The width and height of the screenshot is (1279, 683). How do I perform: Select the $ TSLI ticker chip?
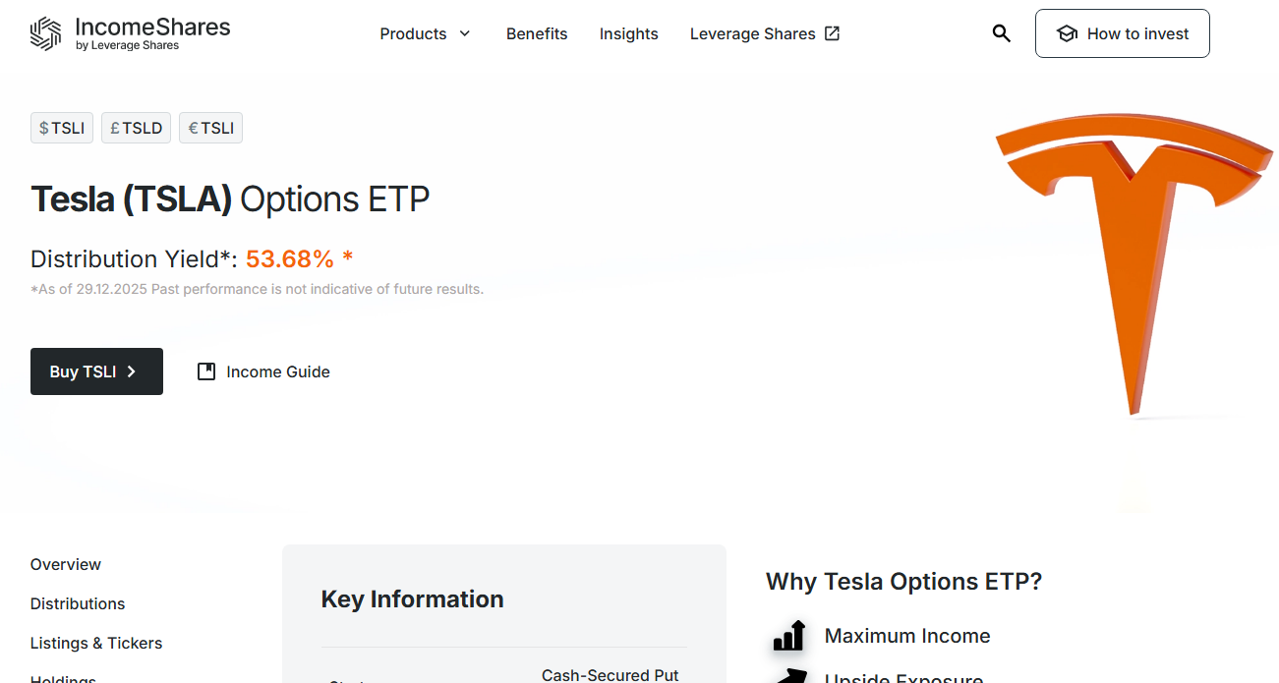tap(62, 128)
